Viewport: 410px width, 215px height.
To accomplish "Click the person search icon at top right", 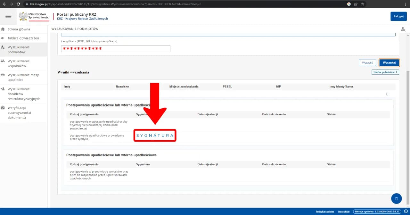I will pyautogui.click(x=403, y=29).
